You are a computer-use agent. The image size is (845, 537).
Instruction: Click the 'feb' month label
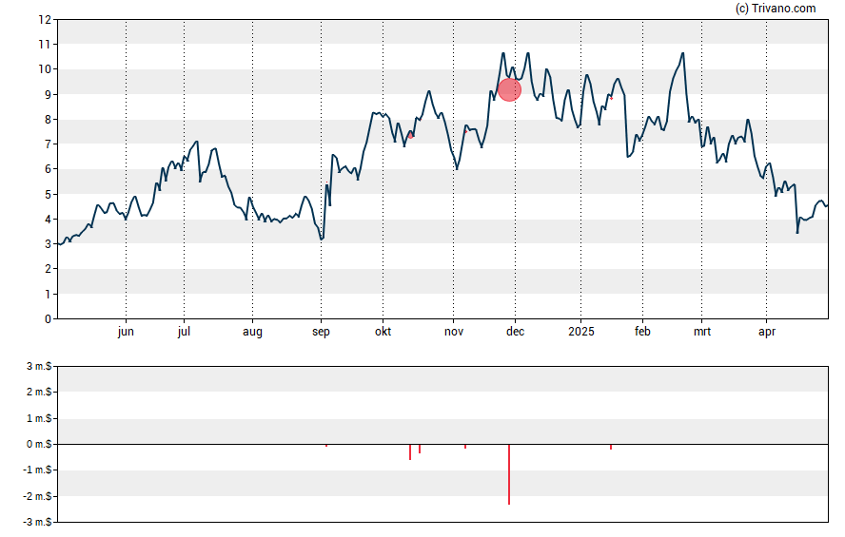click(x=642, y=331)
